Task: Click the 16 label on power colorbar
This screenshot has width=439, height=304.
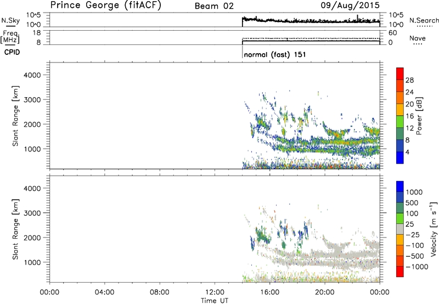Action: click(409, 116)
